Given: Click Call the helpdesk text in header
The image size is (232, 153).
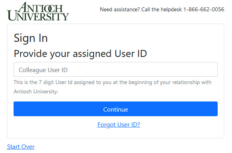Looking at the screenshot, I should [162, 9].
